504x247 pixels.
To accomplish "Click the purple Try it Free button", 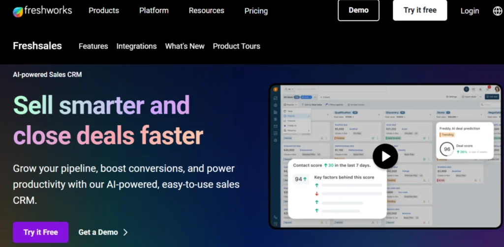I will pos(40,232).
